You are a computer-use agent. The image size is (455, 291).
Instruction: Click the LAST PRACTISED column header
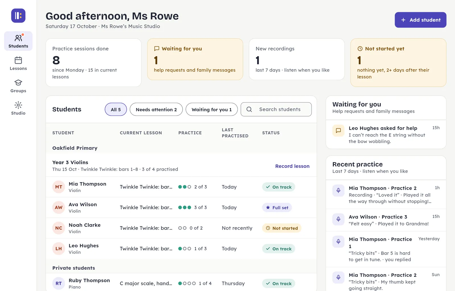click(235, 133)
